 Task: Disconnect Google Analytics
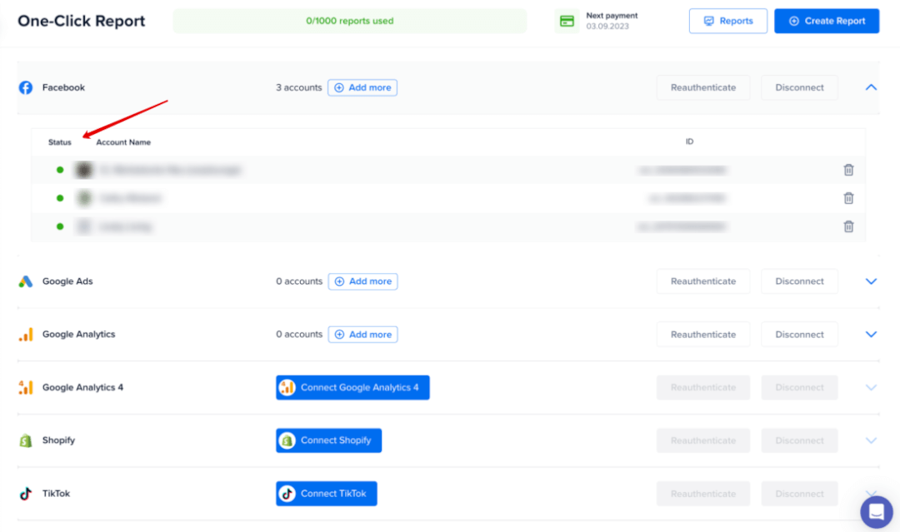(x=799, y=335)
